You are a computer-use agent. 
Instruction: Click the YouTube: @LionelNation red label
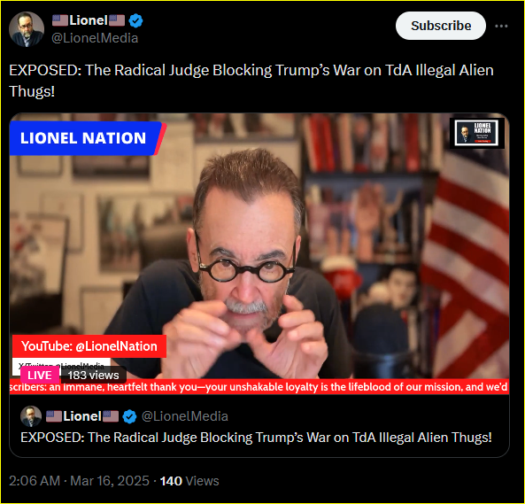89,346
